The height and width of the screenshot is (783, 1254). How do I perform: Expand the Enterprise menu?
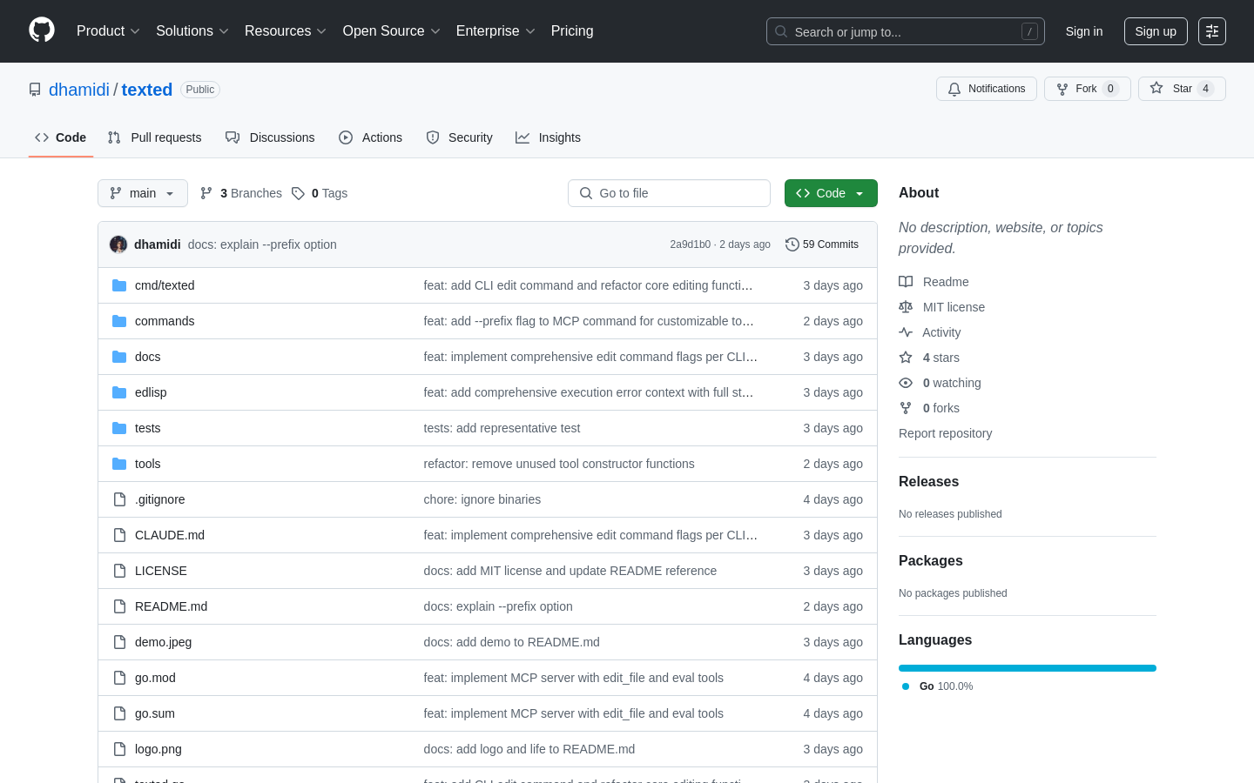[496, 31]
